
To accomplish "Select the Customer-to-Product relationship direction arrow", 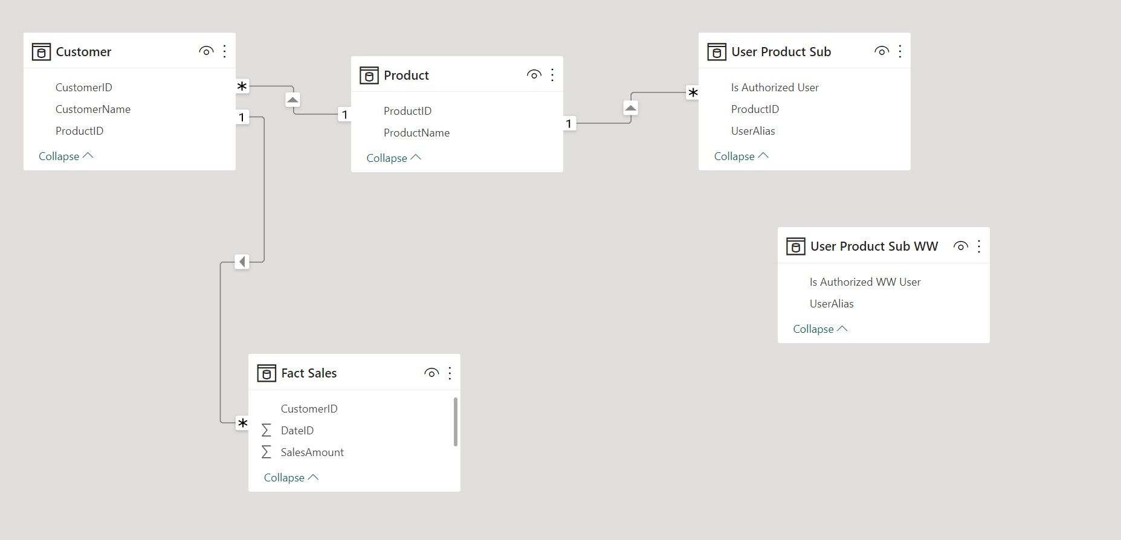I will (292, 100).
